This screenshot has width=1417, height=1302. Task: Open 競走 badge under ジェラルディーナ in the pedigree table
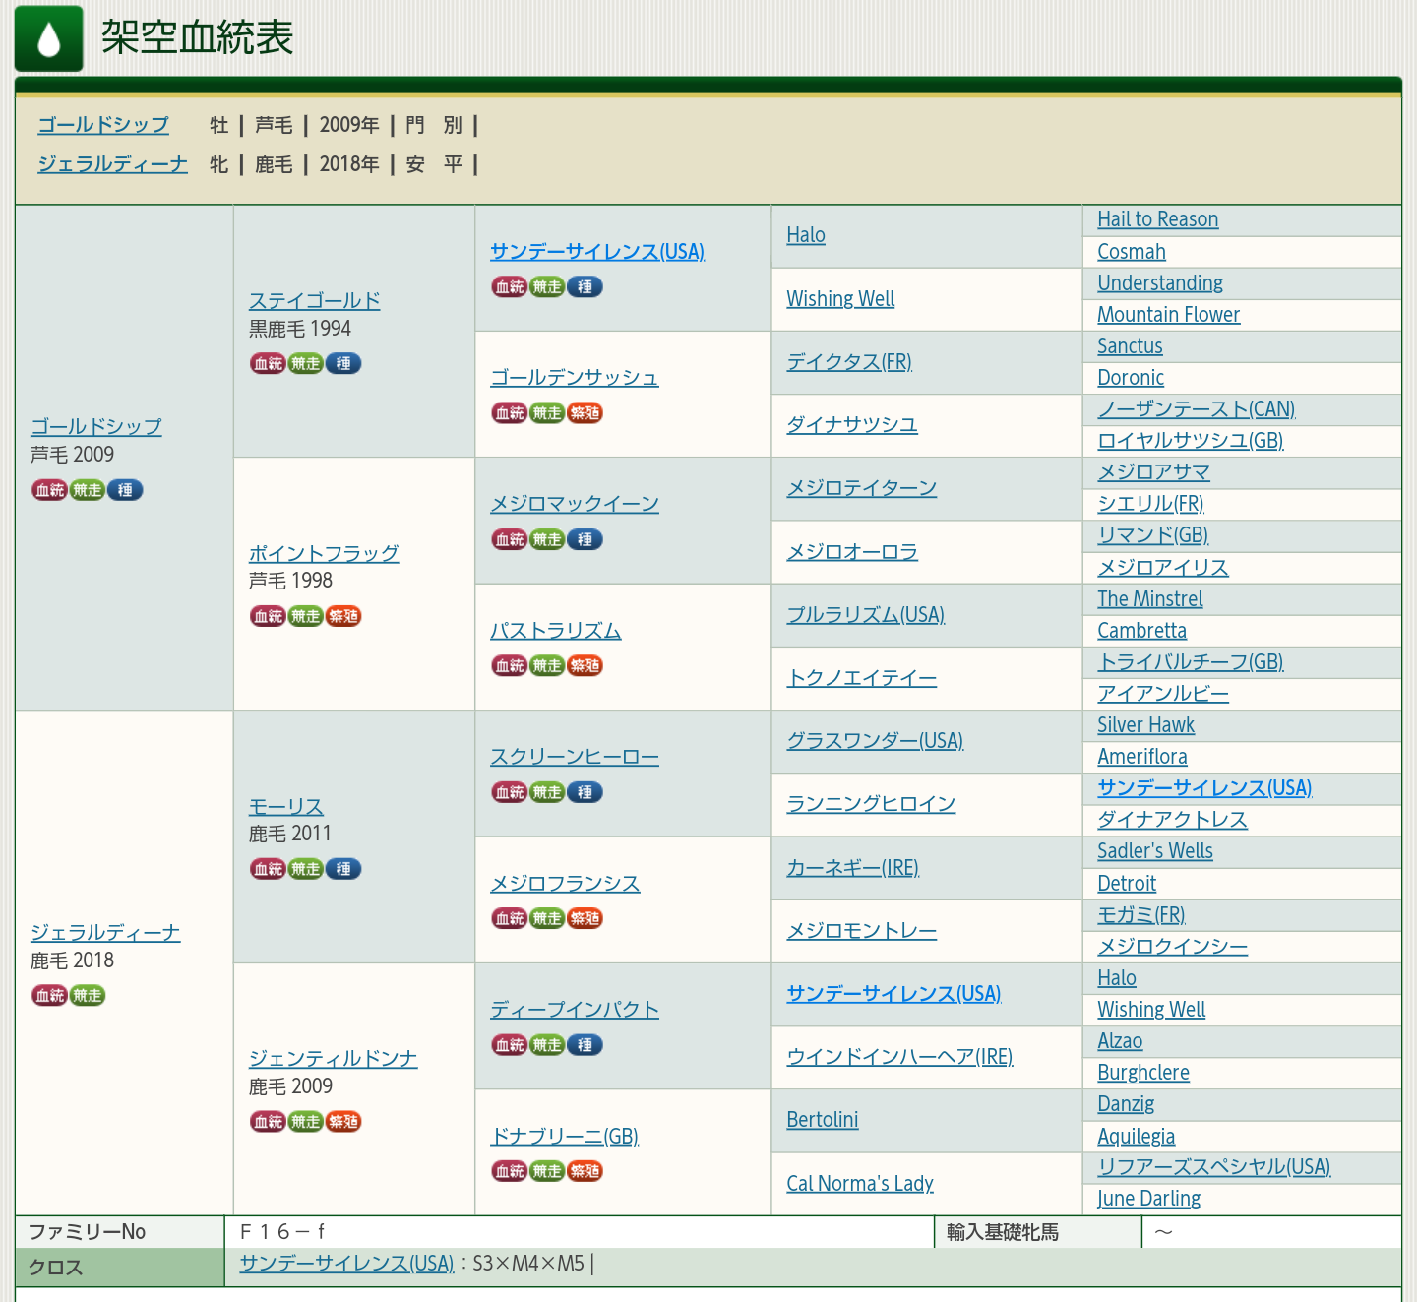[88, 996]
